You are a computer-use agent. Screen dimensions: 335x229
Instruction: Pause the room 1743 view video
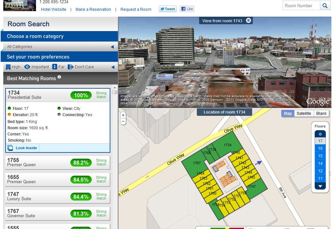249,21
